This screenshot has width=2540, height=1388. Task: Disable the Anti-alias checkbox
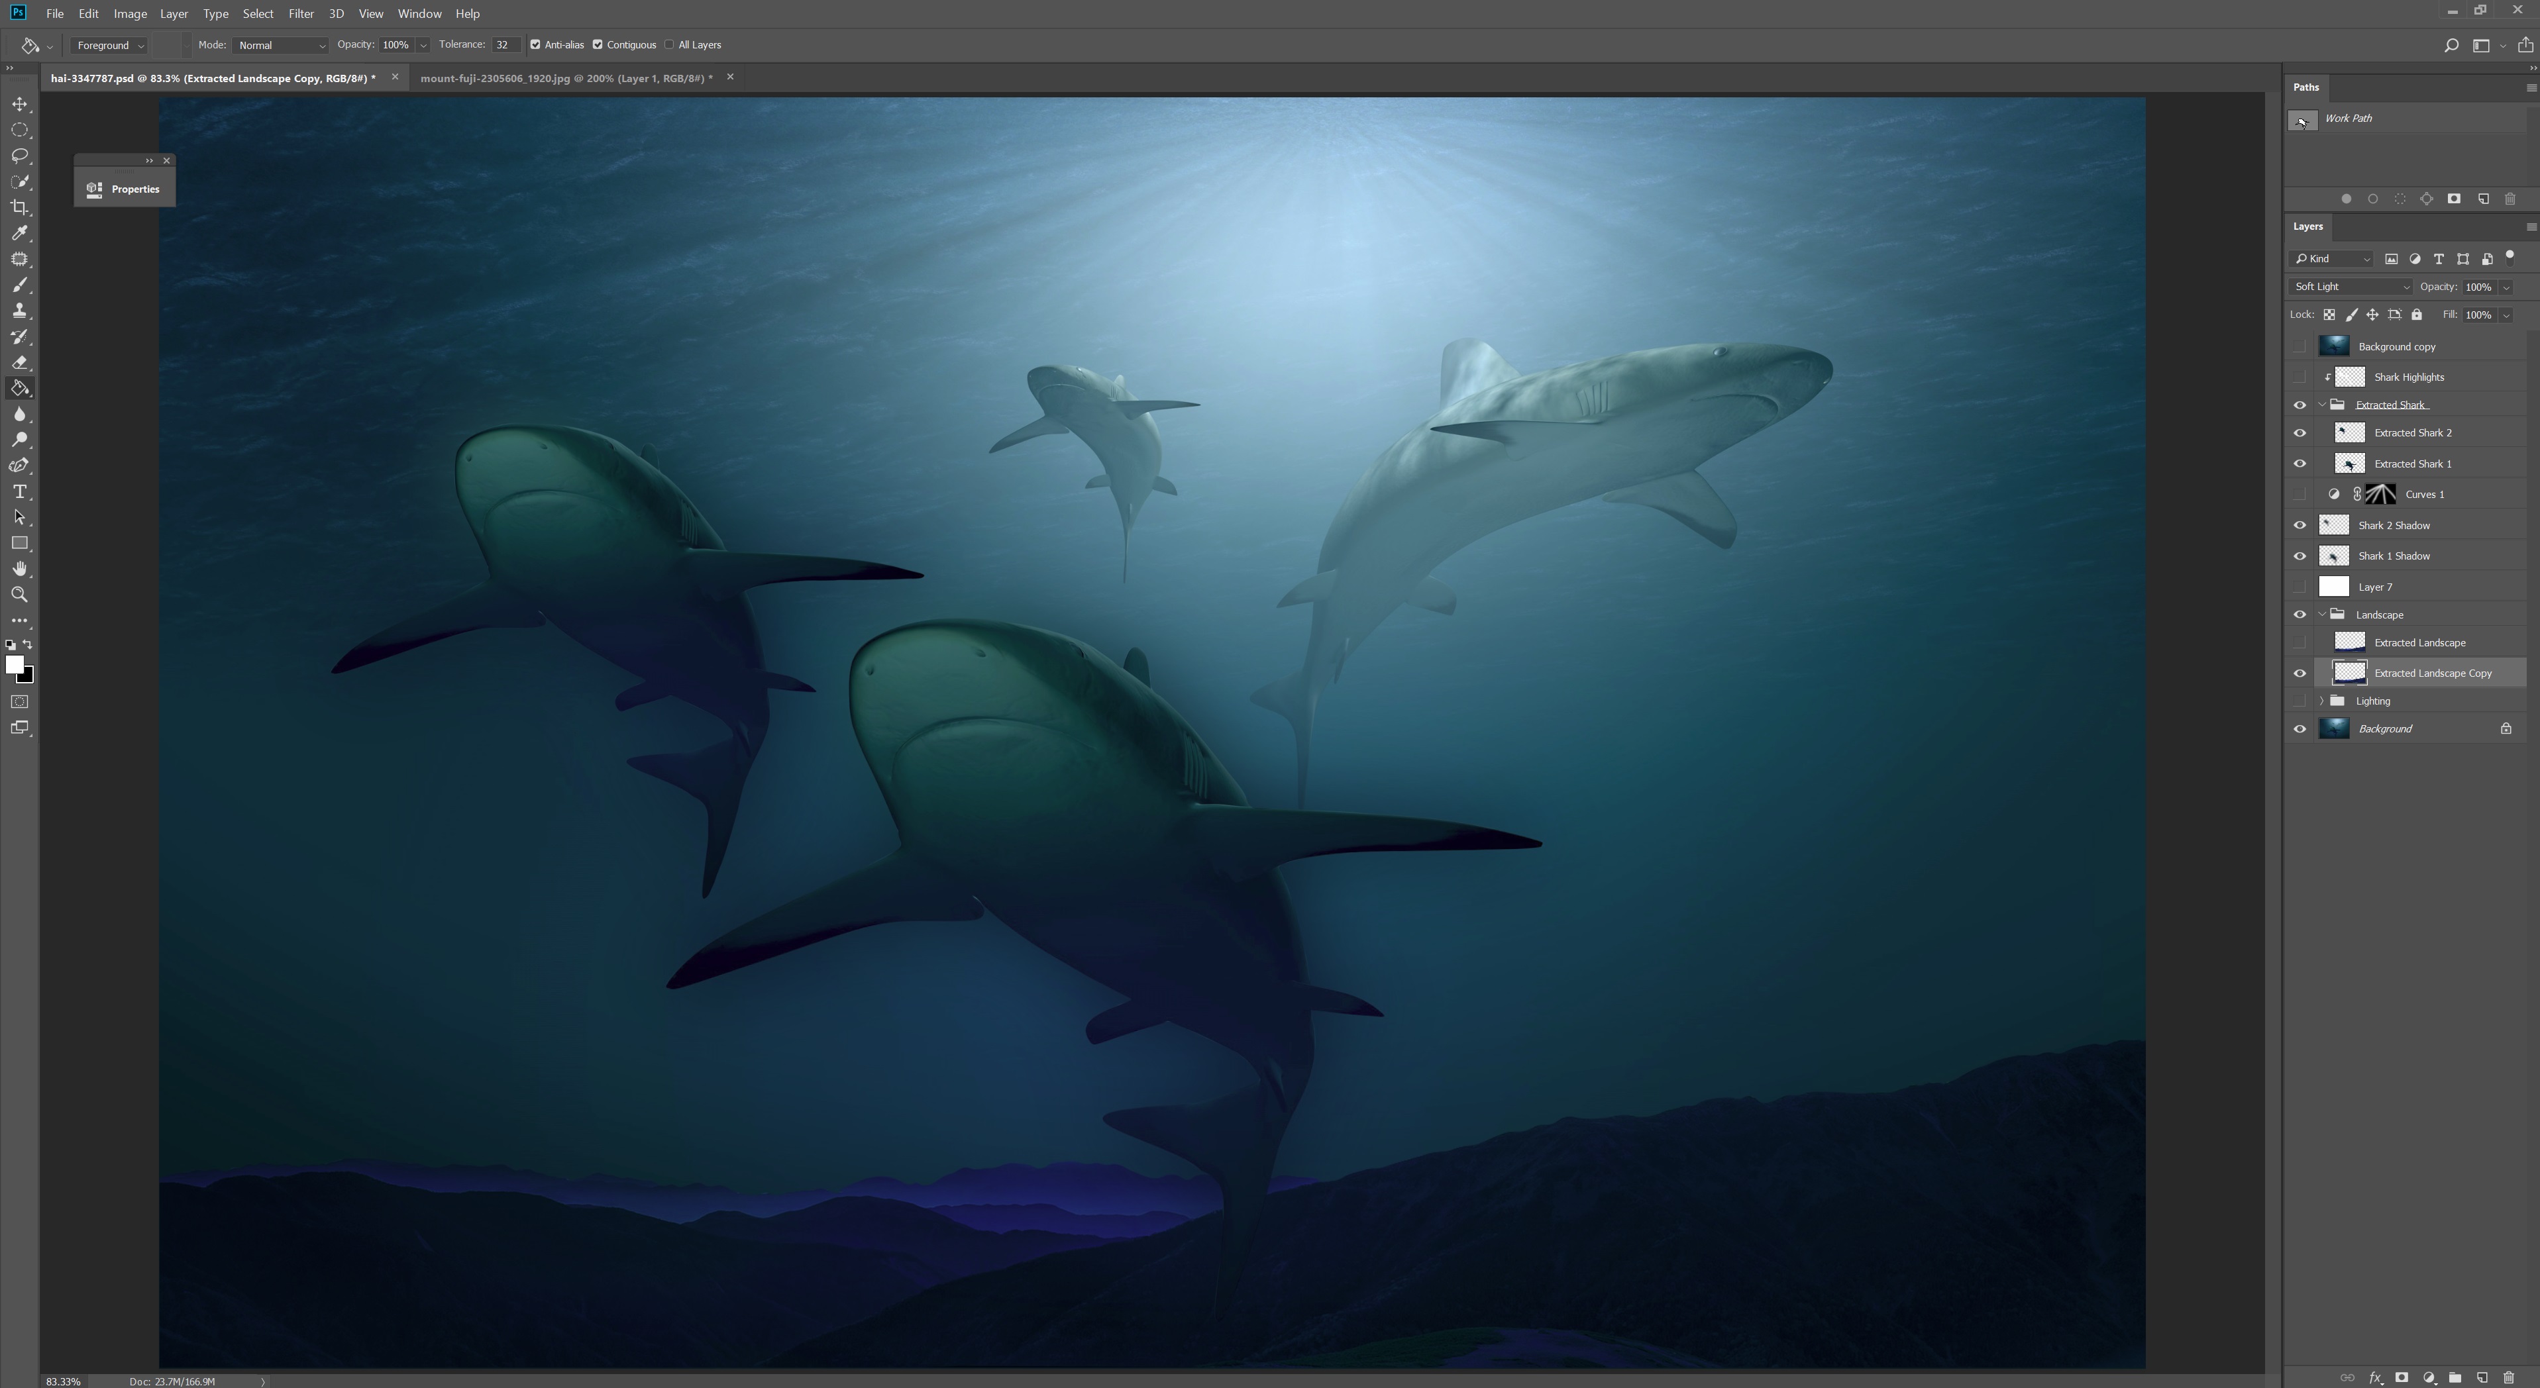(535, 44)
